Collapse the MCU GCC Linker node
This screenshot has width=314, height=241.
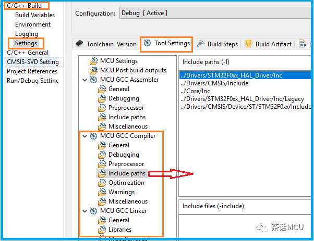coord(85,211)
